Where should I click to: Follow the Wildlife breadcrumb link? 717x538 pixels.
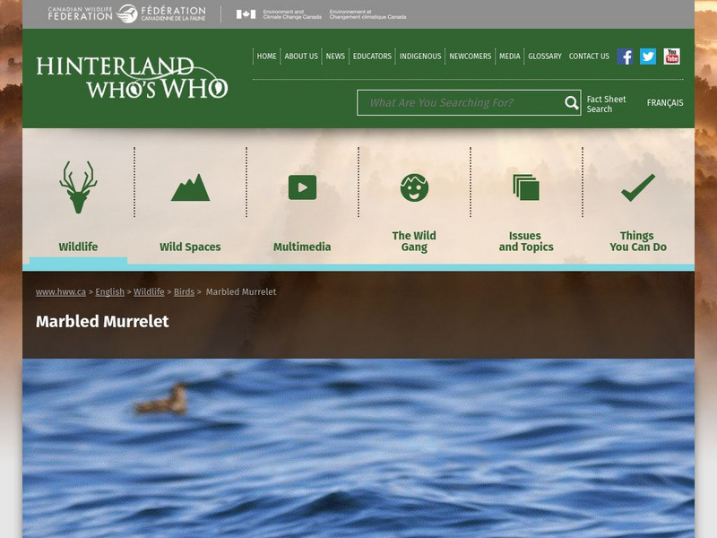pos(149,292)
